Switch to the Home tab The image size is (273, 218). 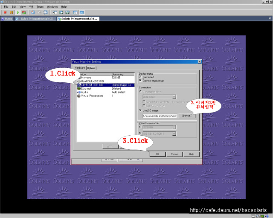click(x=7, y=19)
